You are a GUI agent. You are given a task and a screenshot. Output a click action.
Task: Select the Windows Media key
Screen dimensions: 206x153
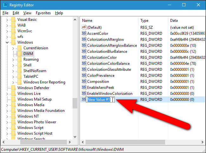point(31,105)
